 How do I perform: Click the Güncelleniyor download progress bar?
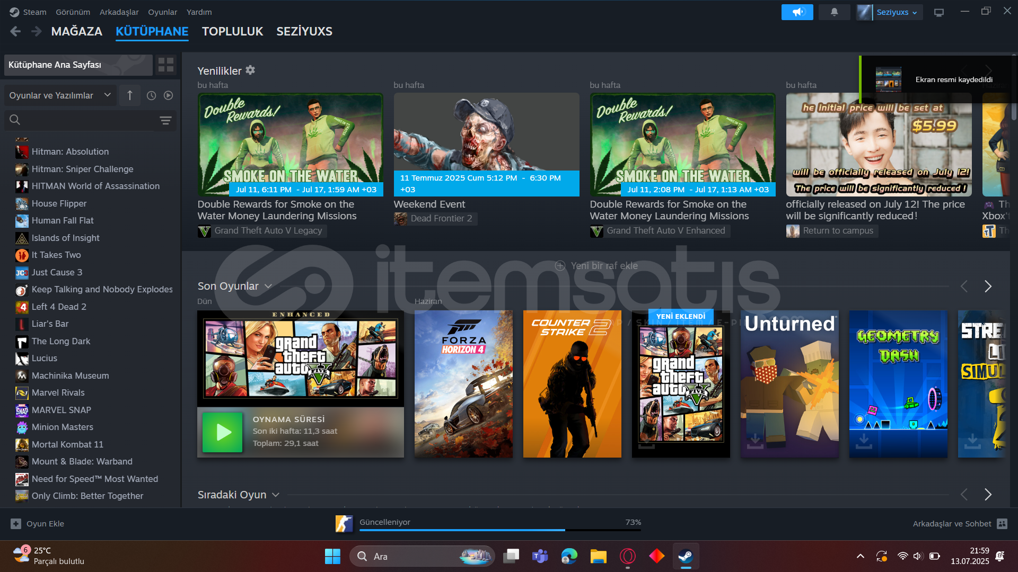click(500, 530)
